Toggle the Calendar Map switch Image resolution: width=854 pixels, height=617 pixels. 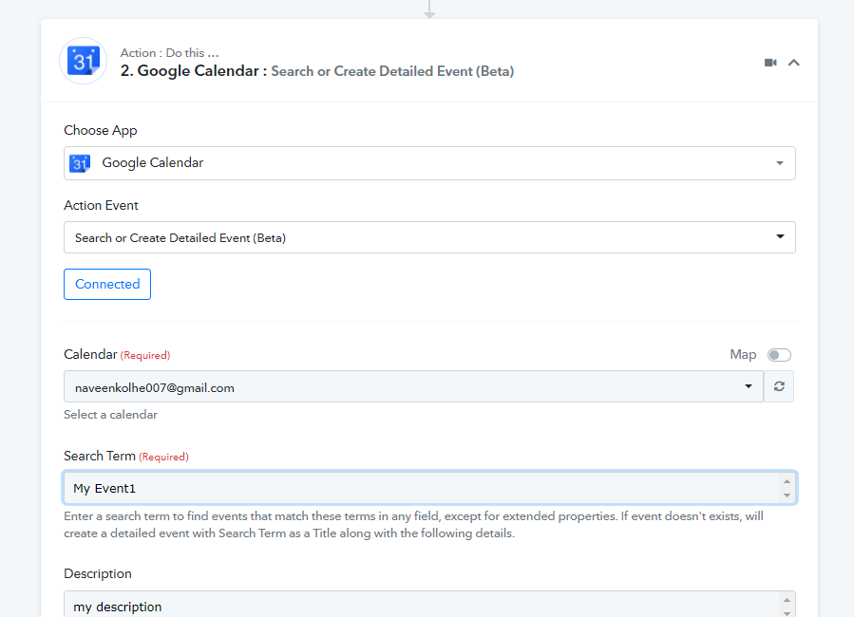[779, 355]
